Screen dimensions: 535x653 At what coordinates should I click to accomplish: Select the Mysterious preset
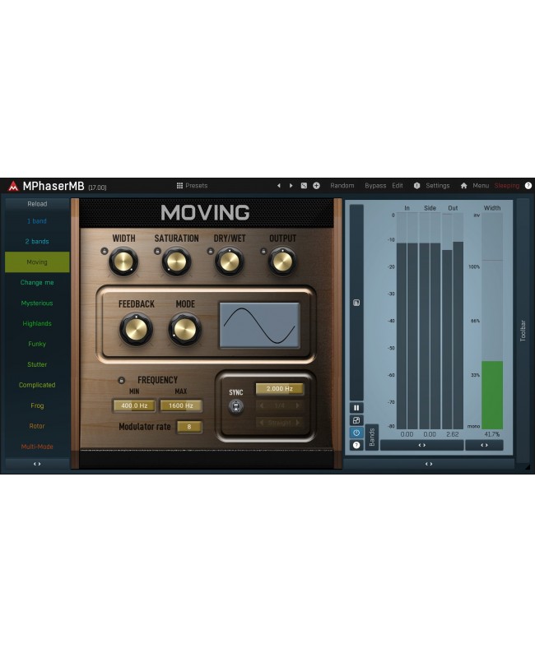(37, 303)
